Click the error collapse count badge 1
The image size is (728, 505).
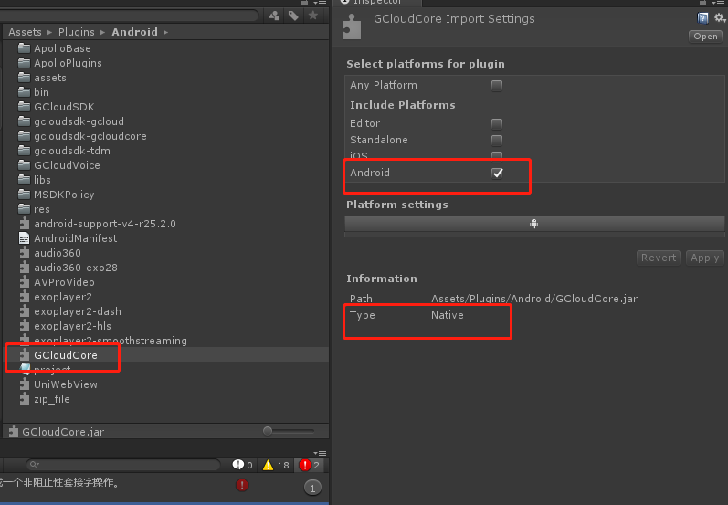[x=312, y=488]
